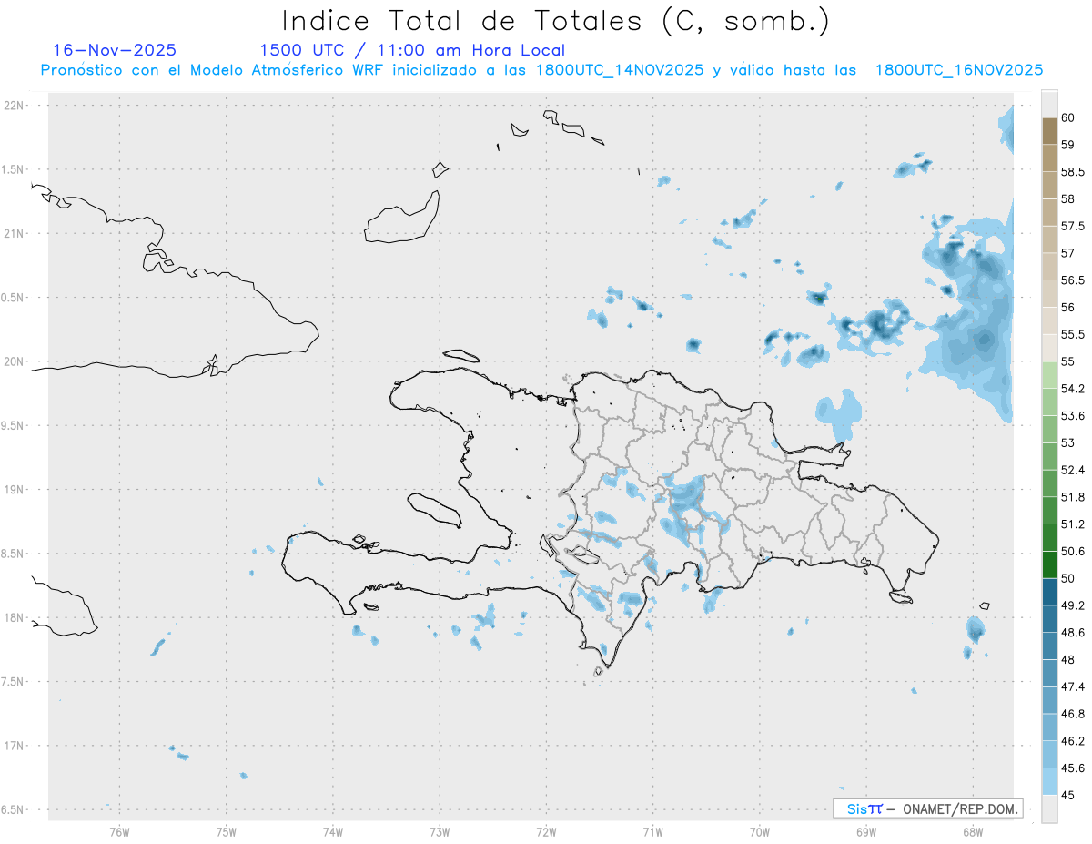Click longitude axis label "68W"

coord(973,831)
